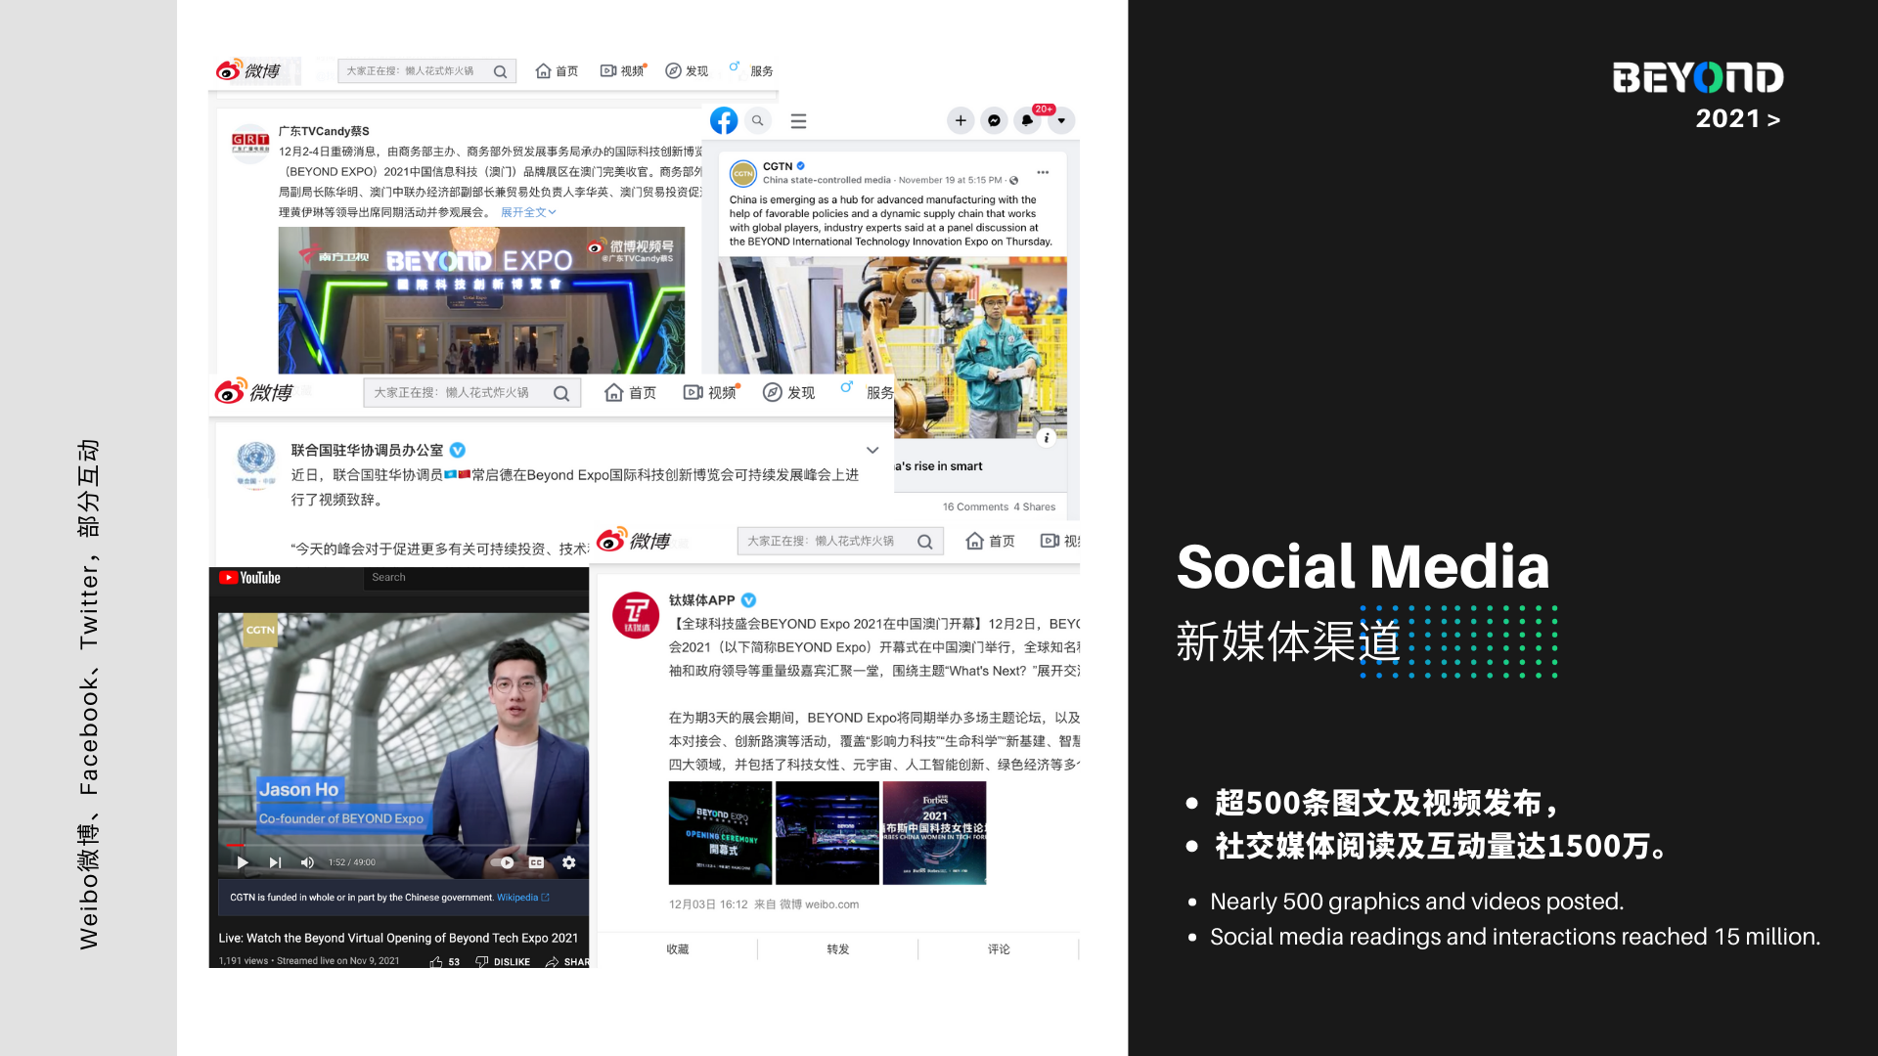This screenshot has width=1878, height=1056.
Task: Mute the YouTube player volume
Action: coord(307,862)
